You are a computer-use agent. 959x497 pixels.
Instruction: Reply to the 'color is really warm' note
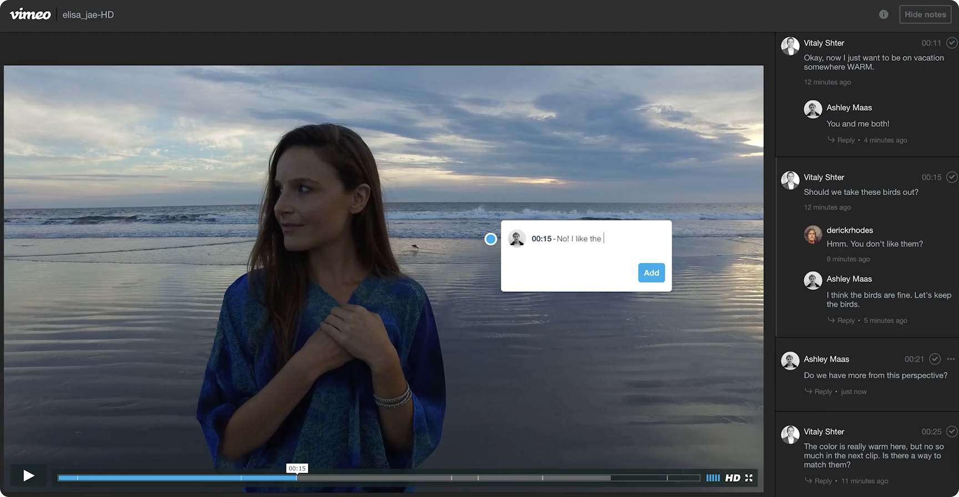tap(819, 480)
